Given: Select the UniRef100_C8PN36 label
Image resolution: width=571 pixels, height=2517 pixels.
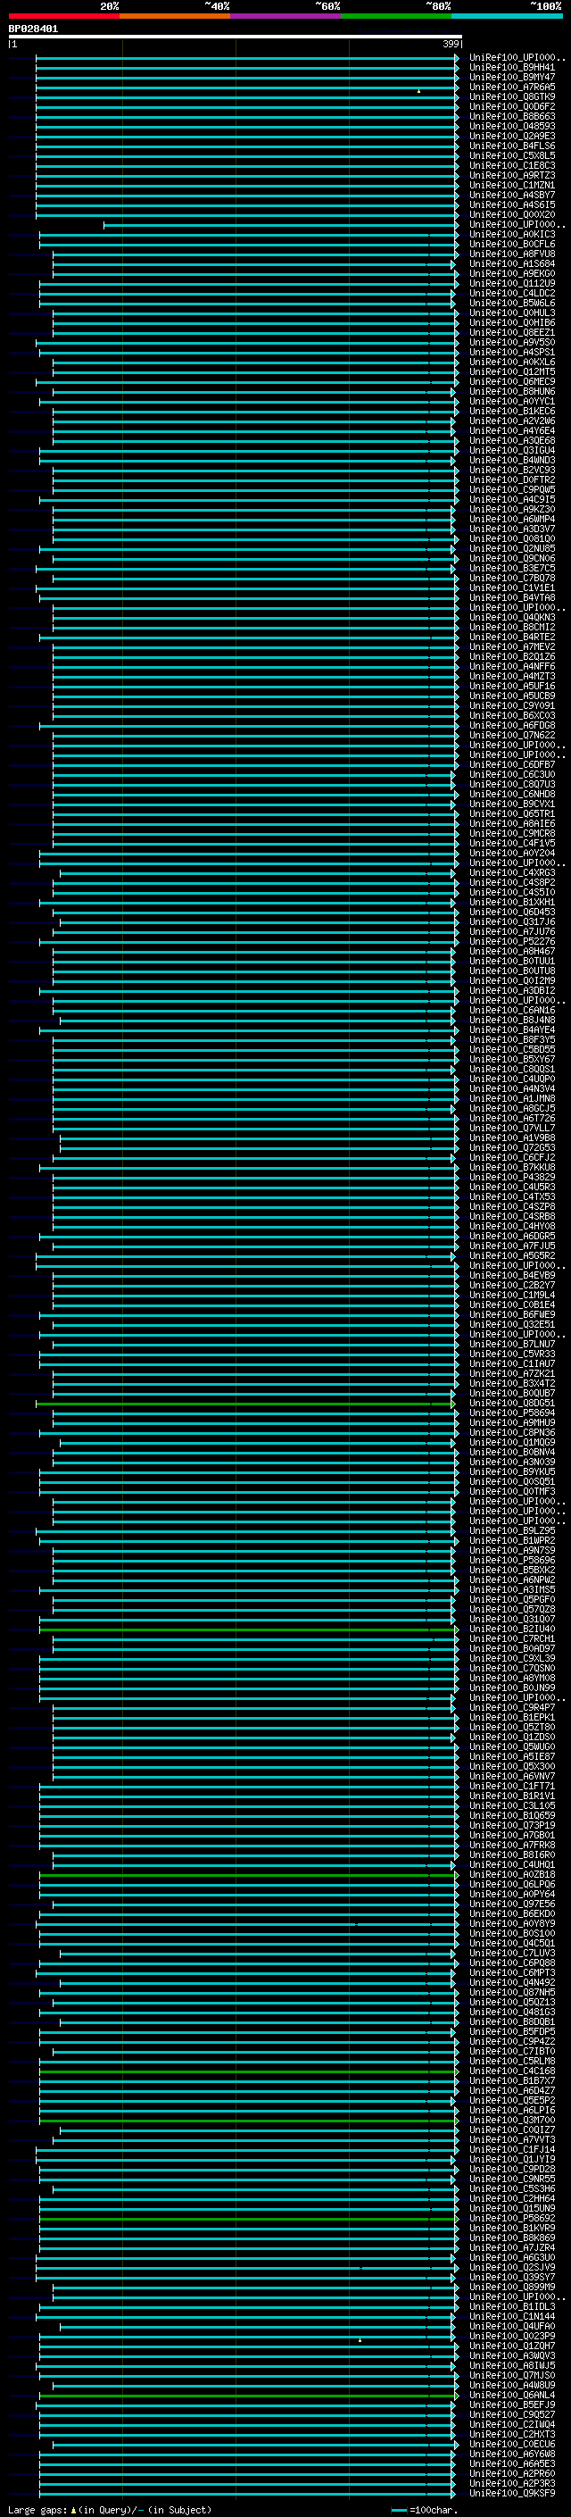Looking at the screenshot, I should point(512,1432).
